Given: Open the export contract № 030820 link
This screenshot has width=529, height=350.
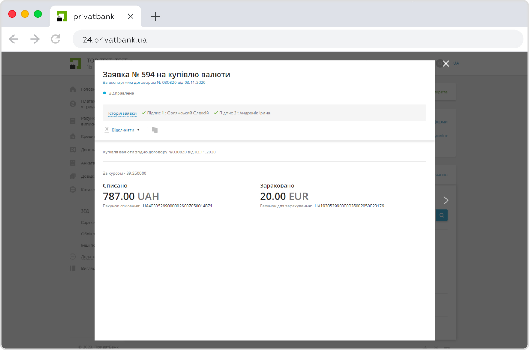Looking at the screenshot, I should click(154, 82).
